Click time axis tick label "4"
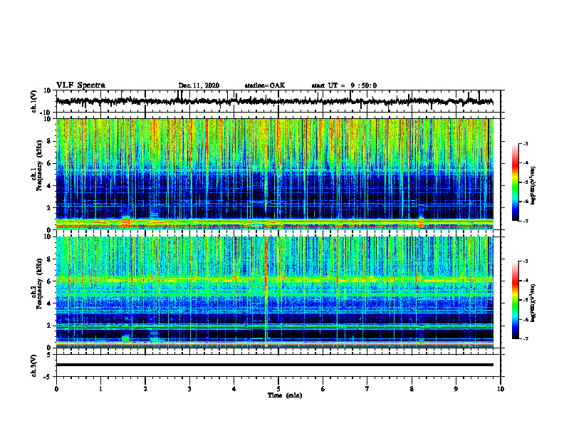 pos(234,388)
